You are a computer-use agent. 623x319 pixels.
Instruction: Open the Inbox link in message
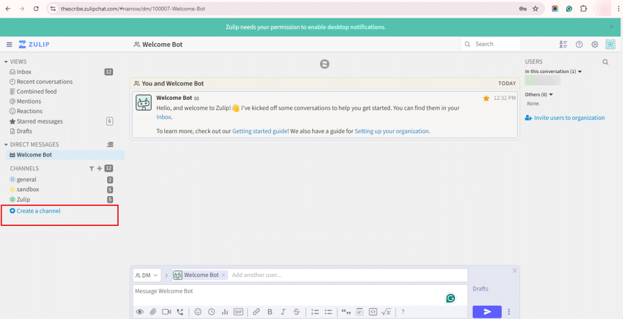(163, 117)
